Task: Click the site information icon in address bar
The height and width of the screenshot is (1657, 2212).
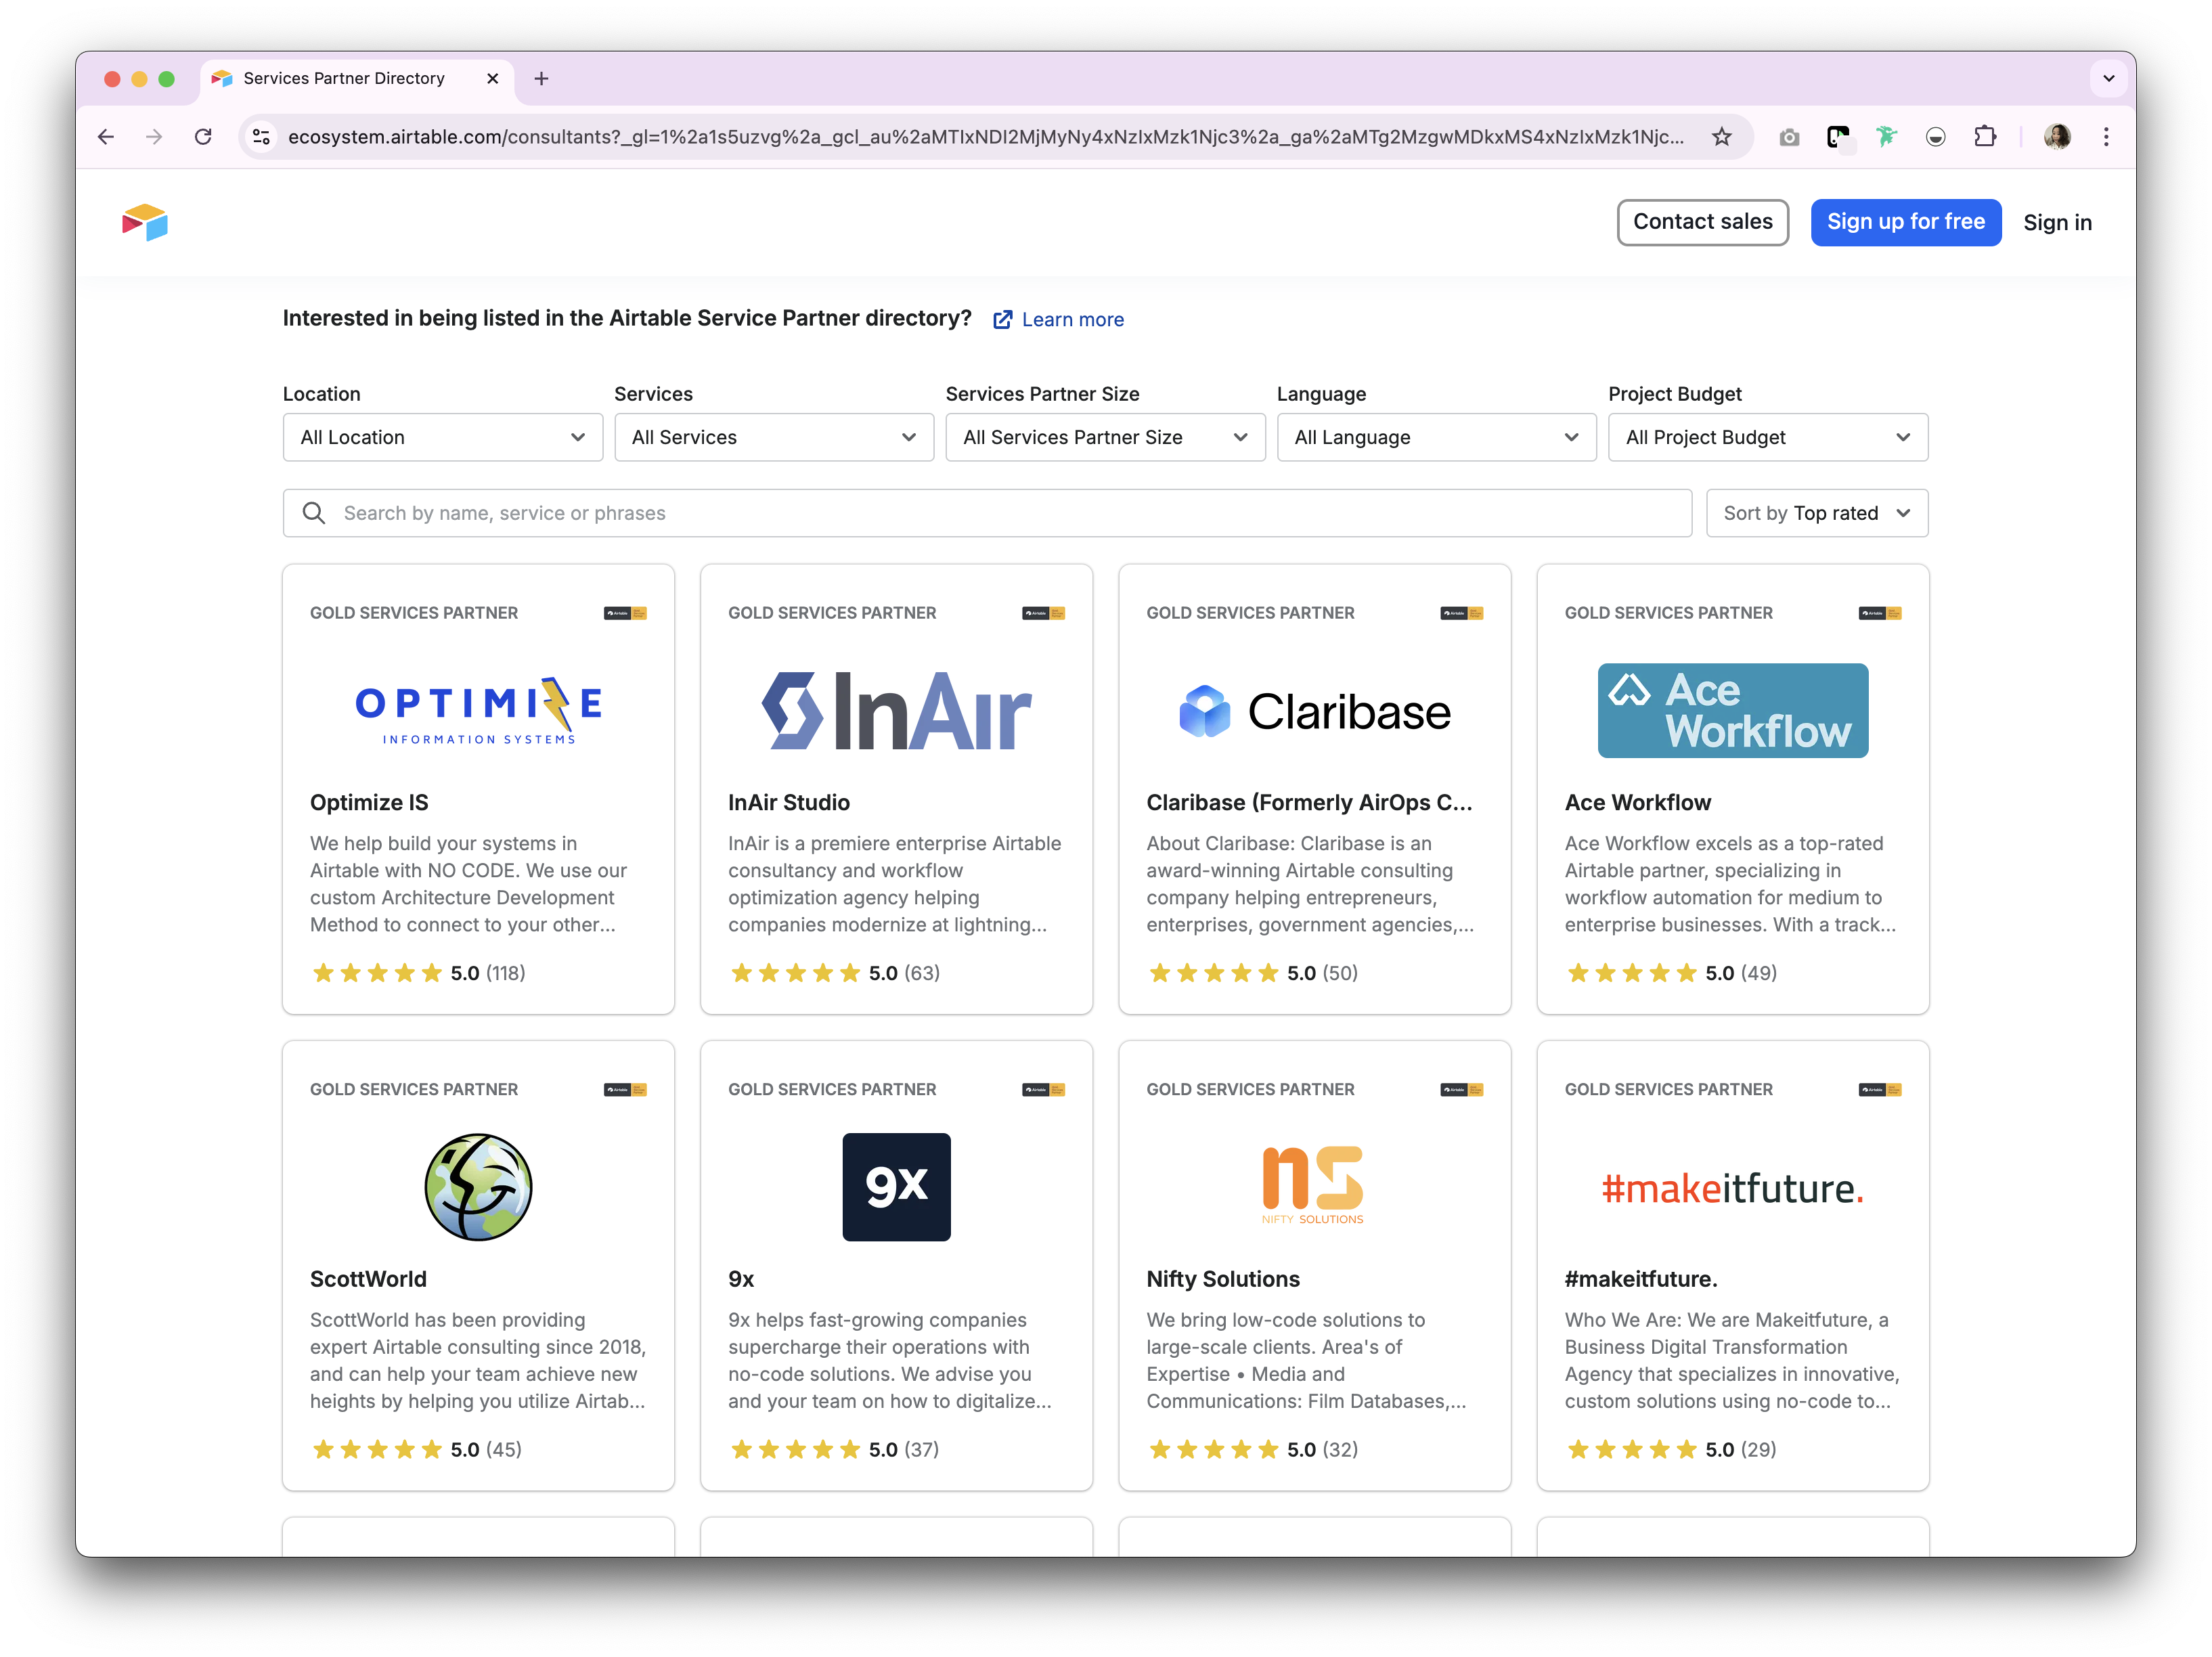Action: click(262, 137)
